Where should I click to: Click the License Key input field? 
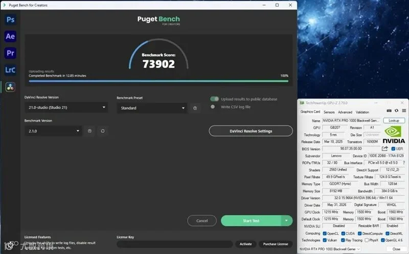point(175,244)
